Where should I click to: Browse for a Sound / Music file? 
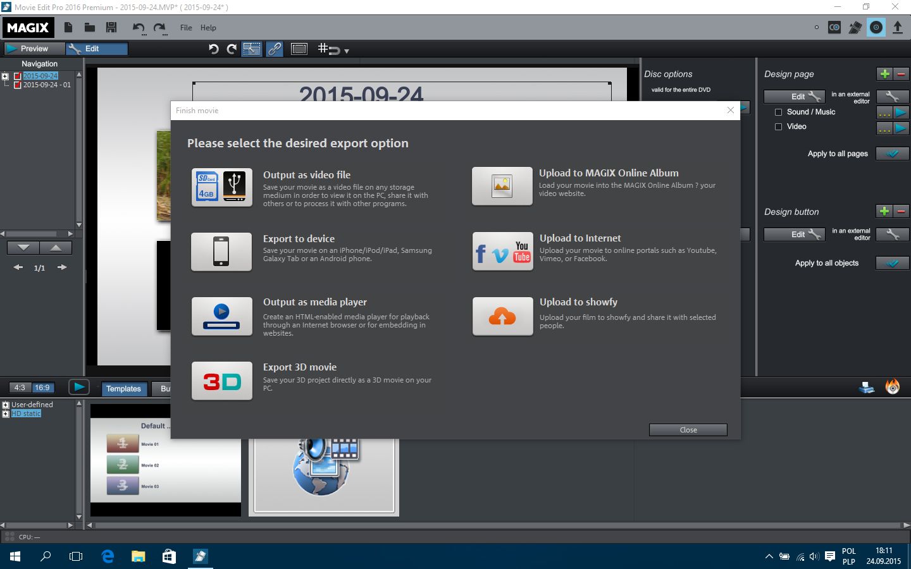point(884,113)
